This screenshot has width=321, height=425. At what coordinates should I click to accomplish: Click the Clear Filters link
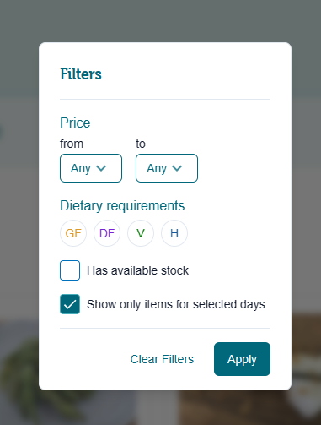162,359
